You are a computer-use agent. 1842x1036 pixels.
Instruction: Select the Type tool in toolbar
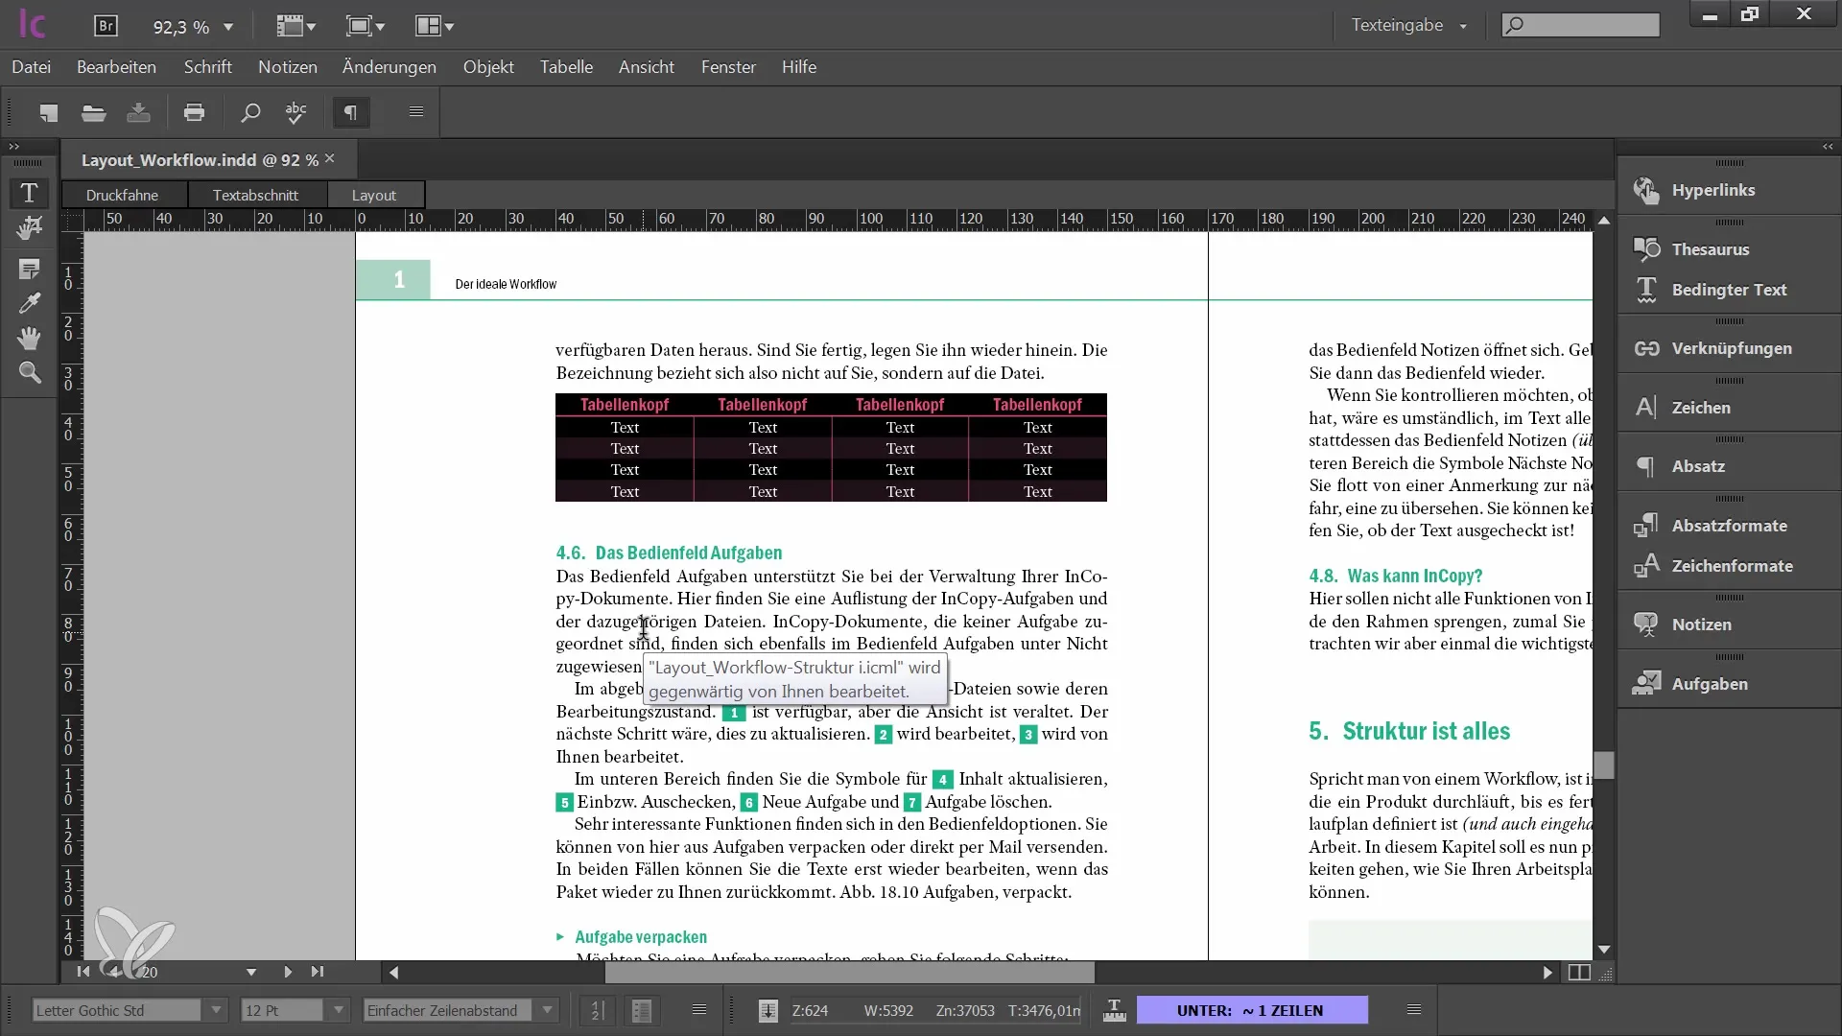(x=29, y=191)
